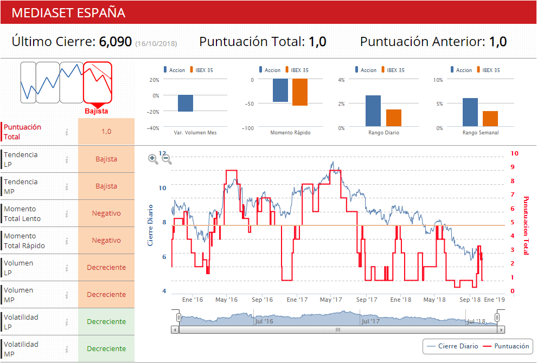Click the Tendencia MP Bajista cell
The width and height of the screenshot is (537, 363).
pos(106,186)
